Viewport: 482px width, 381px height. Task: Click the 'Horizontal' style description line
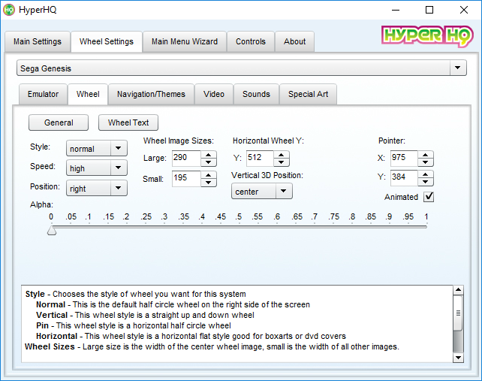[x=191, y=336]
